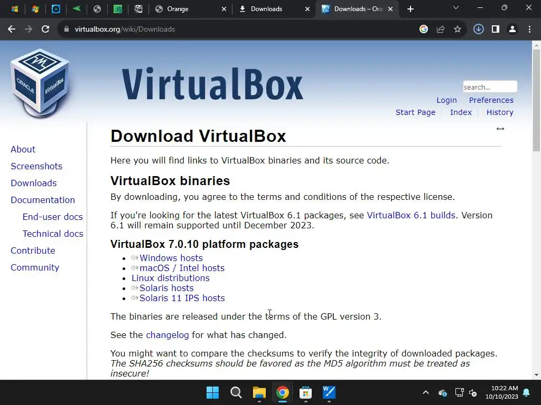Toggle page width double-arrow icon
This screenshot has height=405, width=541.
500,129
